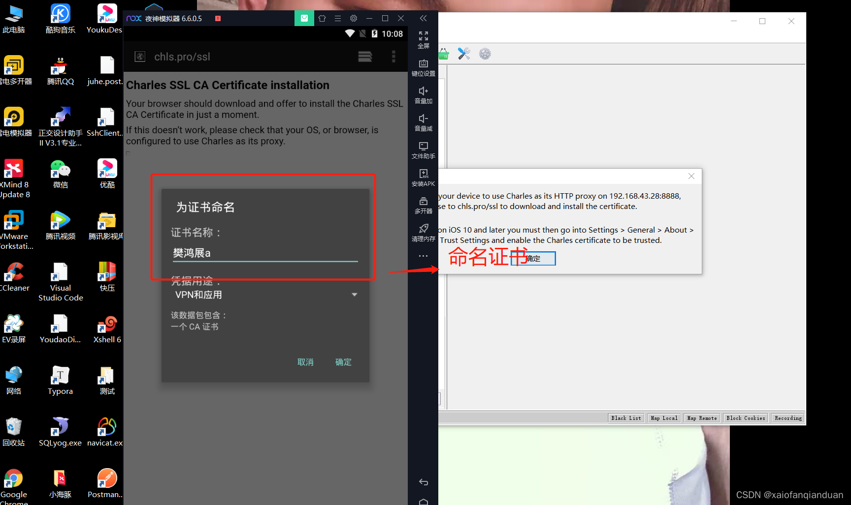Open the 网络 desktop icon
The width and height of the screenshot is (851, 505).
(x=14, y=381)
